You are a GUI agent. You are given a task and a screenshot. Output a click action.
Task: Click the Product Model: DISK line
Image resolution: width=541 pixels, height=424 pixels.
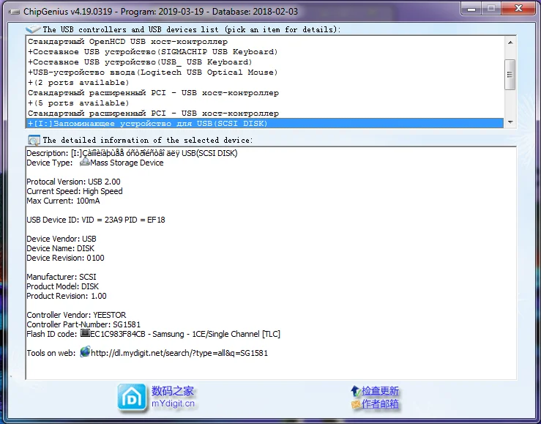(x=62, y=286)
